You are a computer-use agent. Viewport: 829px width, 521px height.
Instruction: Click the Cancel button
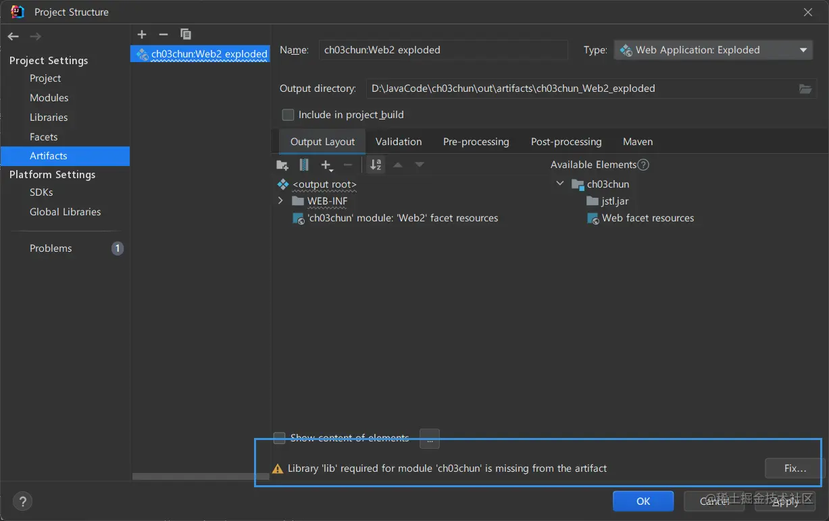tap(714, 501)
